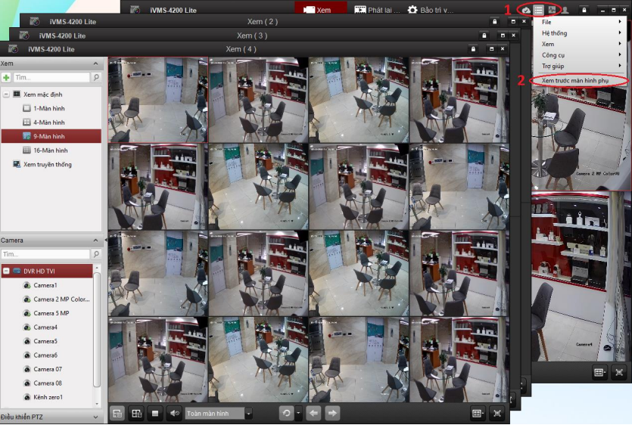Image resolution: width=632 pixels, height=425 pixels.
Task: Expand Điều khiển PTZ panel
Action: coord(95,417)
